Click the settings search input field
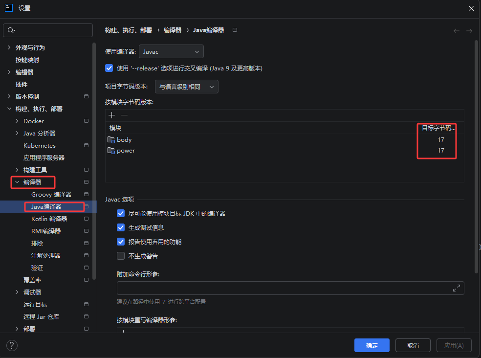481x358 pixels. (x=48, y=30)
